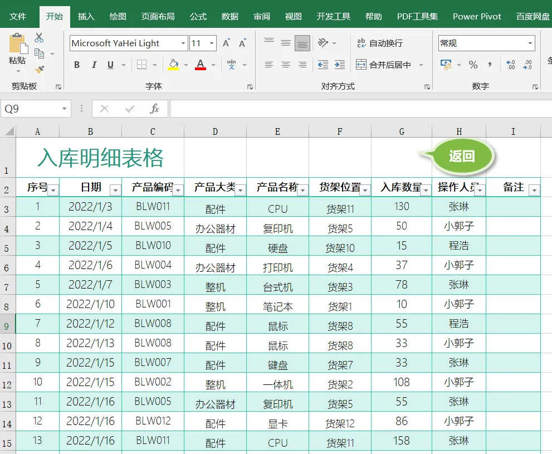The height and width of the screenshot is (454, 552).
Task: Apply comma thousands separator style
Action: point(490,65)
